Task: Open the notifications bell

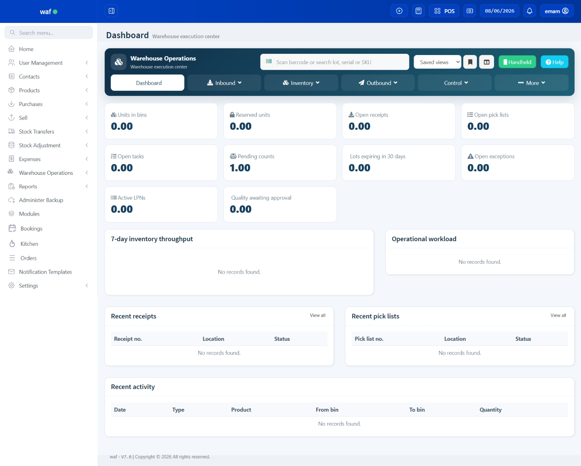Action: point(530,11)
